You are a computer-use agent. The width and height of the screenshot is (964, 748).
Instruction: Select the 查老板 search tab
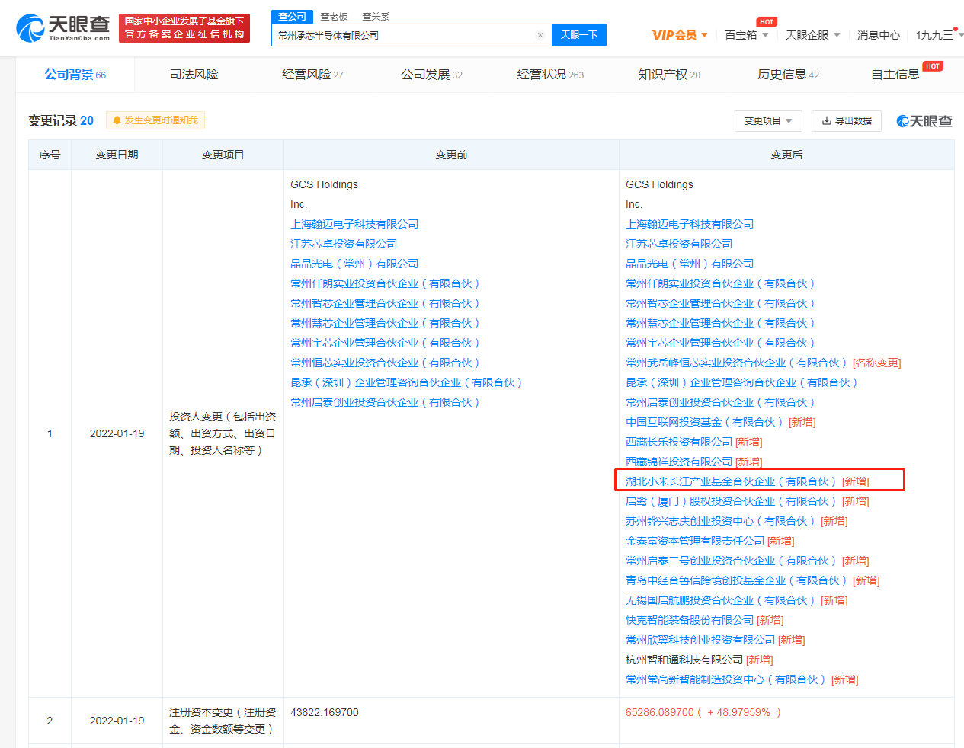(334, 16)
